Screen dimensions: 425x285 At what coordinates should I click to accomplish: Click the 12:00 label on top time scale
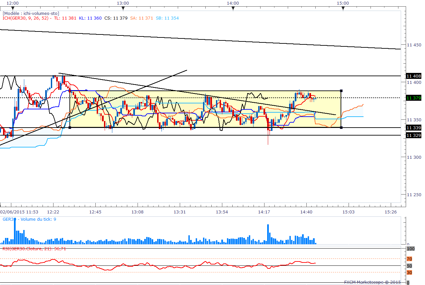point(13,3)
